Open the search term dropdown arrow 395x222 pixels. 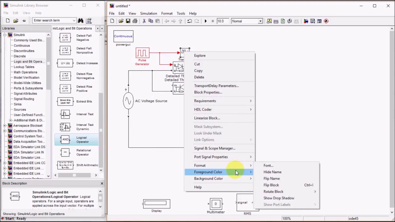tap(74, 20)
